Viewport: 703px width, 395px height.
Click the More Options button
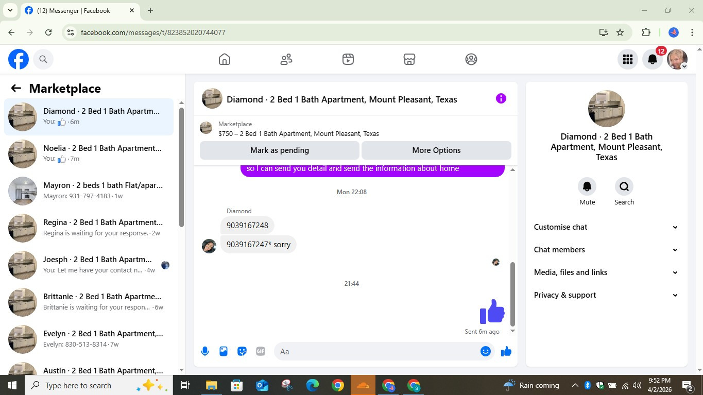coord(436,150)
